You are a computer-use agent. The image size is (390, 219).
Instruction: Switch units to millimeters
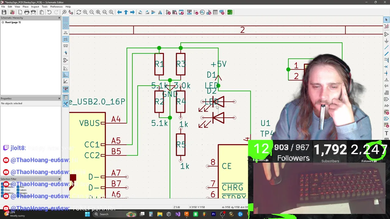66,46
